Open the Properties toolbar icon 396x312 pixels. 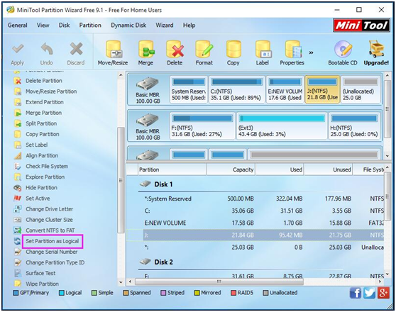click(x=292, y=50)
